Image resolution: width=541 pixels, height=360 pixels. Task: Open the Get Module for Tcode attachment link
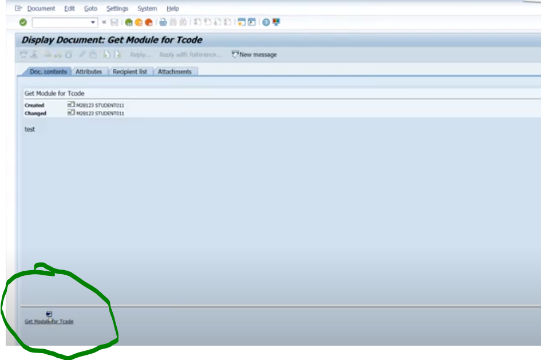pyautogui.click(x=49, y=322)
